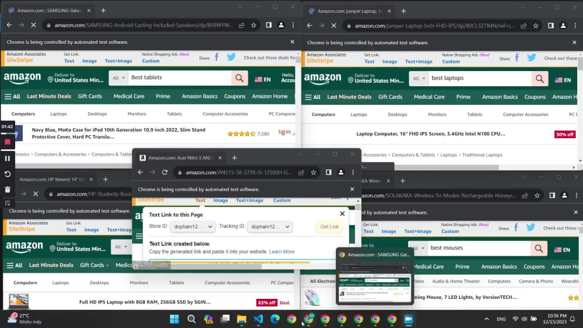Switch to Amazon.com: HP Newest 14 tab
The height and width of the screenshot is (328, 583).
(x=51, y=179)
